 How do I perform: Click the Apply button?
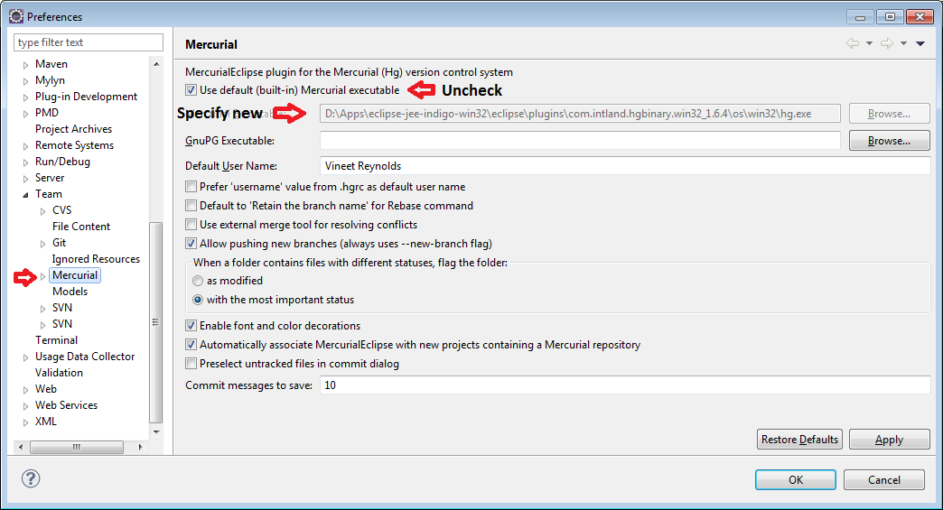coord(889,439)
